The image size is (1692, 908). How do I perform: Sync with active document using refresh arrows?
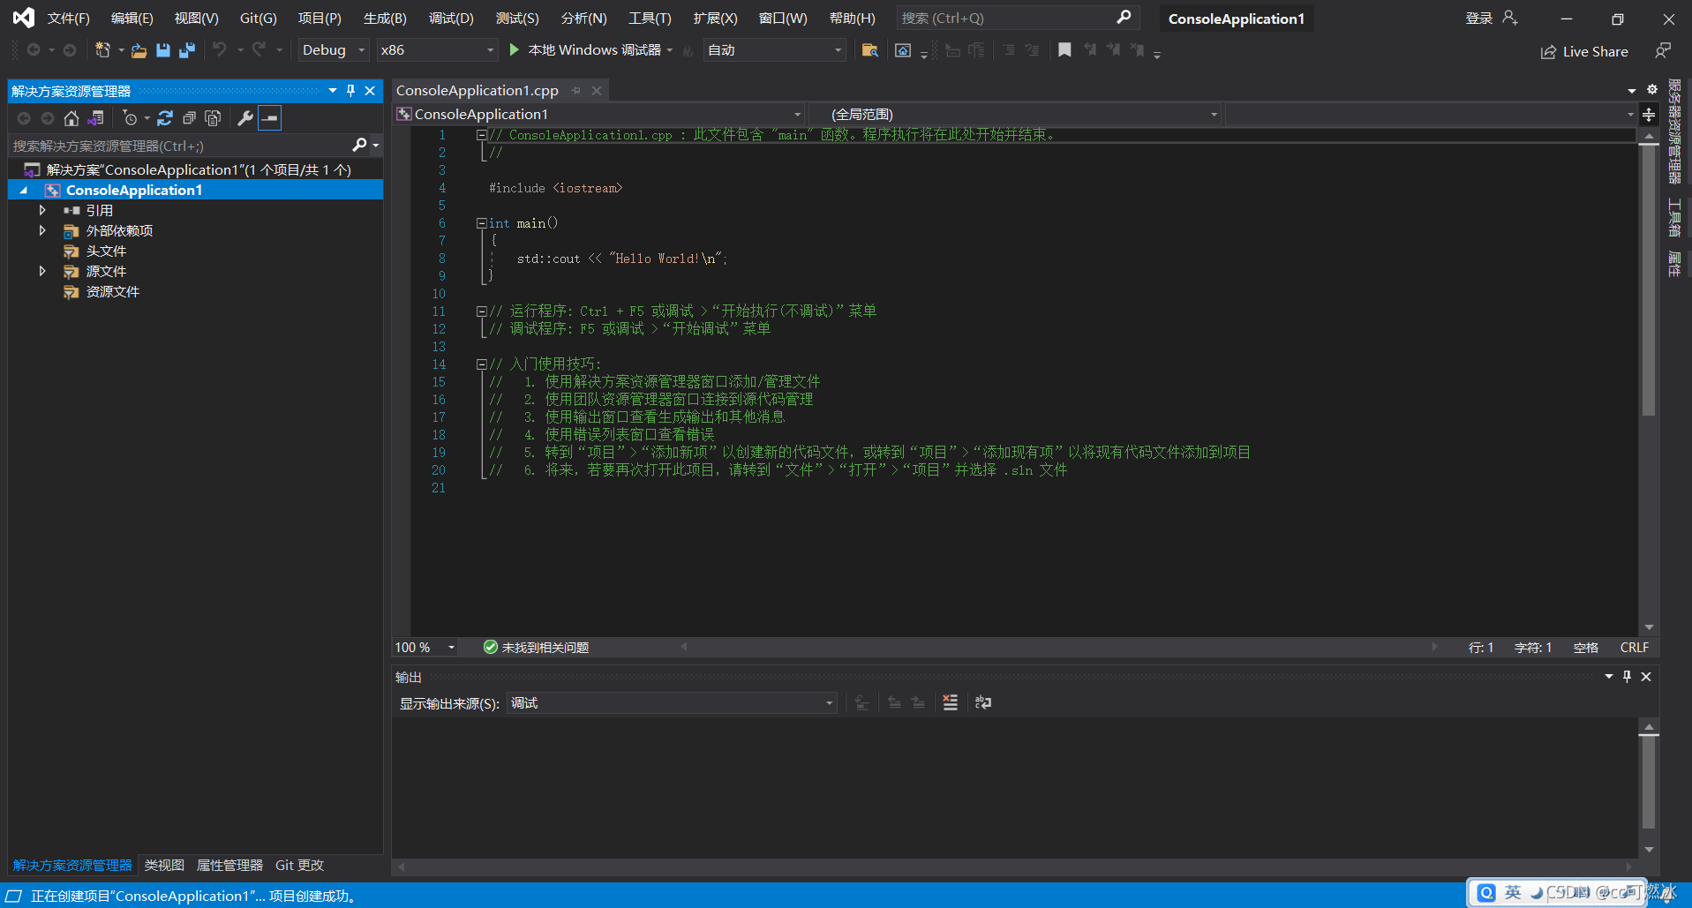(165, 118)
